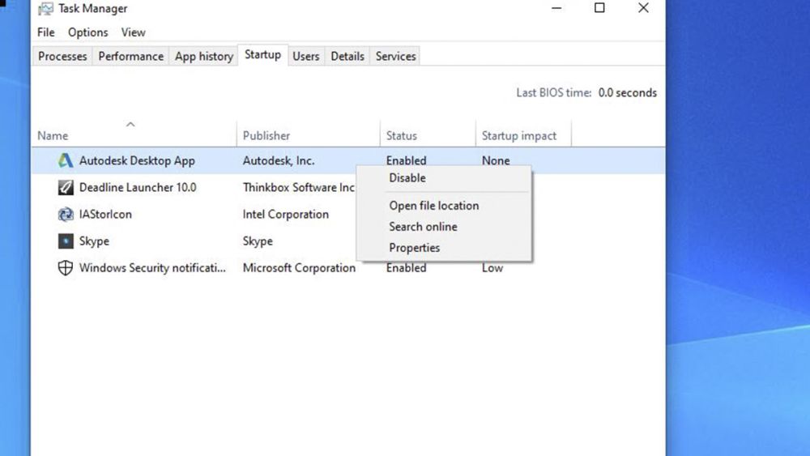Screen dimensions: 810x456
Task: Click the Intel Corporation publisher cell
Action: (286, 215)
